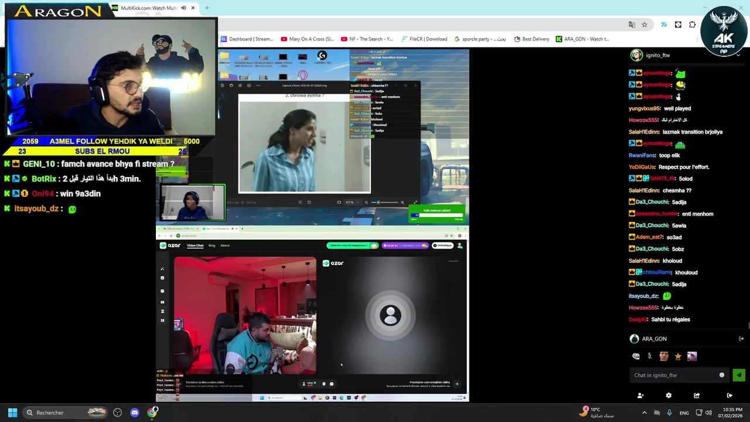Open the Windows Start menu
Image resolution: width=750 pixels, height=422 pixels.
pos(12,413)
